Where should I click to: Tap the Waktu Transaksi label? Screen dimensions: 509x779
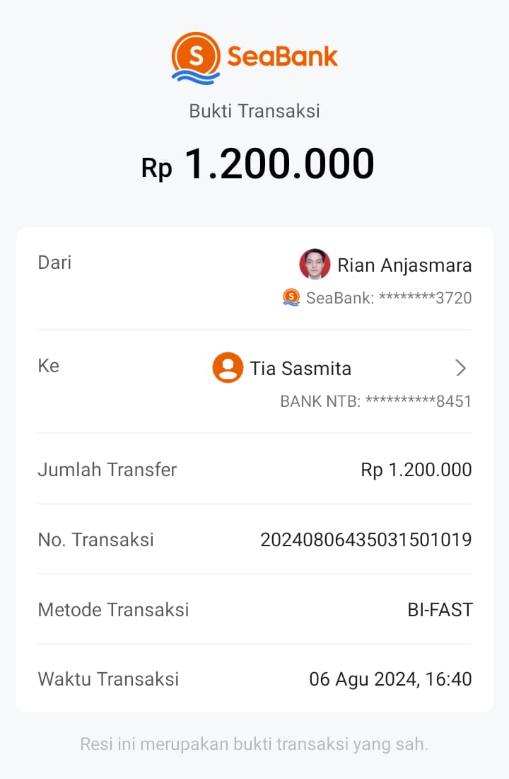click(x=108, y=680)
